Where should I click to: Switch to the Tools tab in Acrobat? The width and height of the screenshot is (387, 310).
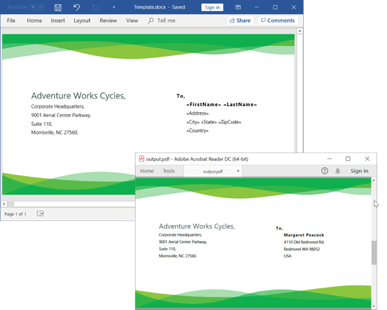tap(169, 171)
